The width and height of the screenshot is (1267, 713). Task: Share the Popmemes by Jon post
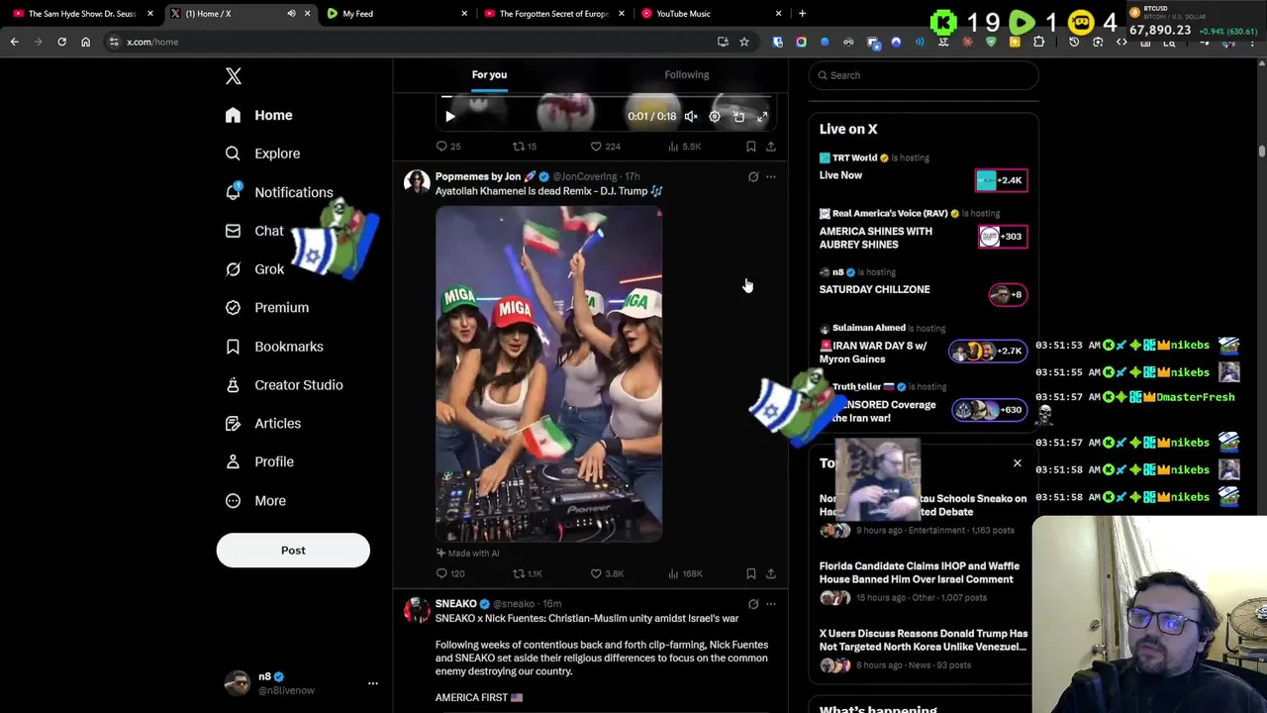pos(771,573)
